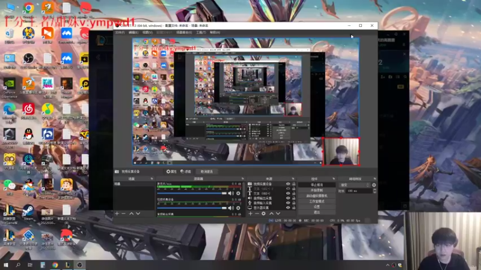Hide 视频采集设备 source via eye icon

(288, 184)
